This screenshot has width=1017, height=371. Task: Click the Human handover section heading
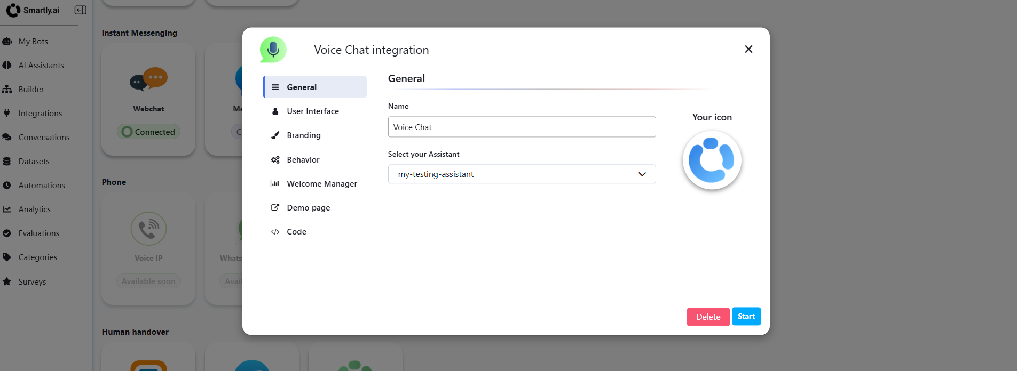pyautogui.click(x=135, y=332)
